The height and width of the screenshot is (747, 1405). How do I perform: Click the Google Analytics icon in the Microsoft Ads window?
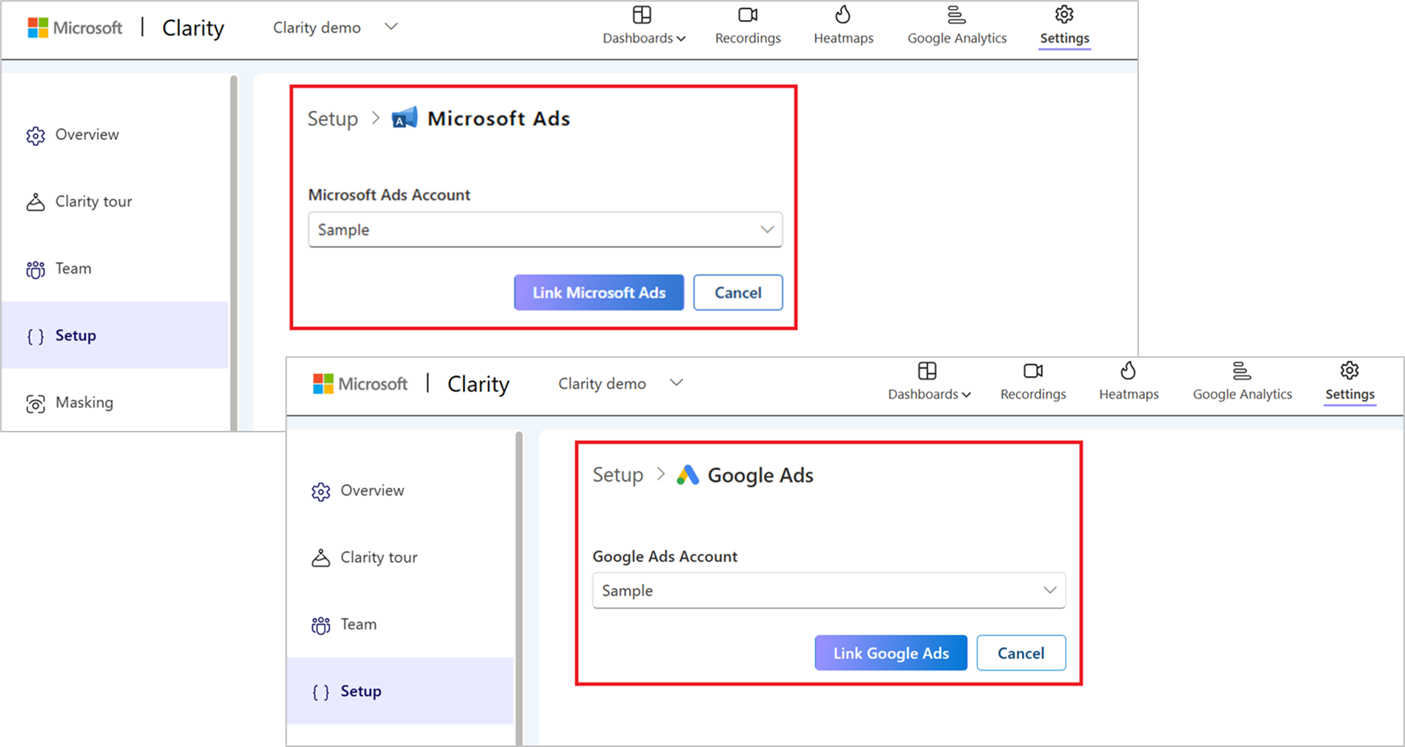point(956,15)
